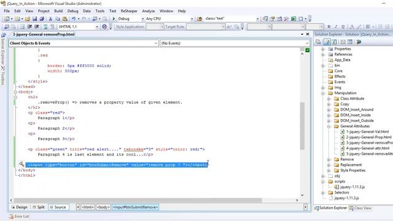Select the <input#btnSubmitRemove> tag navigator
393x221 pixels.
[x=135, y=207]
